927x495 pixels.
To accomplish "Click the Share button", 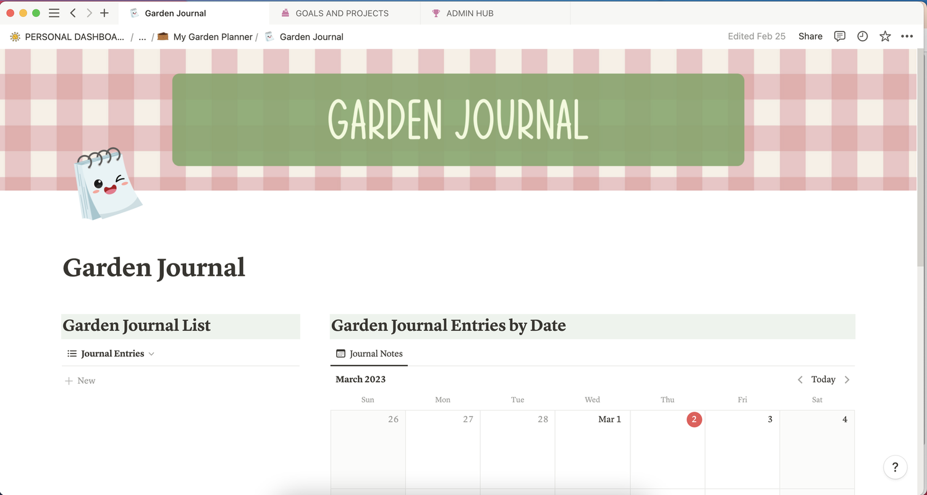I will click(810, 36).
